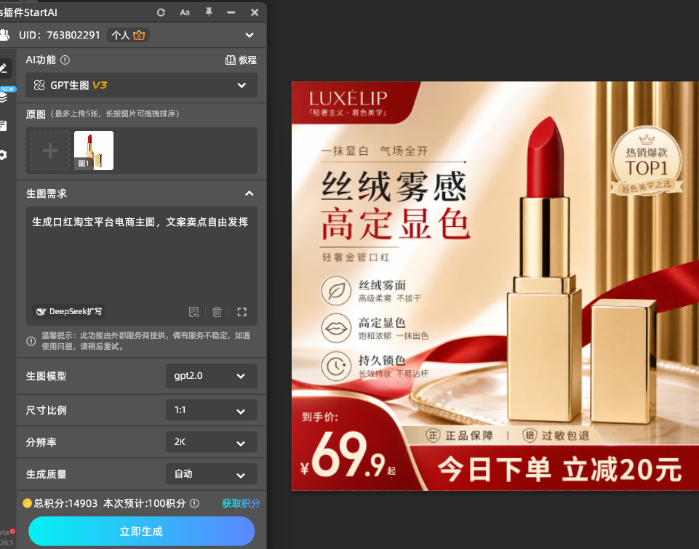Image resolution: width=699 pixels, height=549 pixels.
Task: Open the 生图模型 gpt2.0 dropdown
Action: coord(212,376)
